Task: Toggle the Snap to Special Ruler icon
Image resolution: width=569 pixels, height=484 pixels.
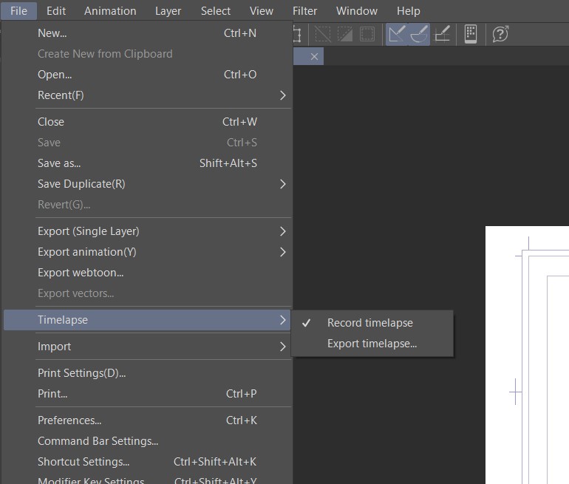Action: [x=419, y=35]
